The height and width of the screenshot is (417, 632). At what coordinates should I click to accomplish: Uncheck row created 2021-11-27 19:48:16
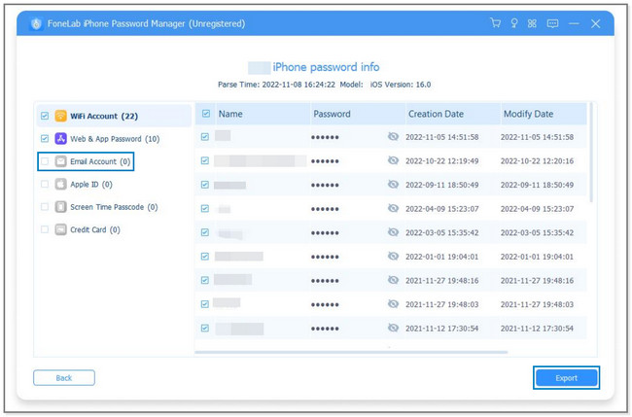pos(205,280)
